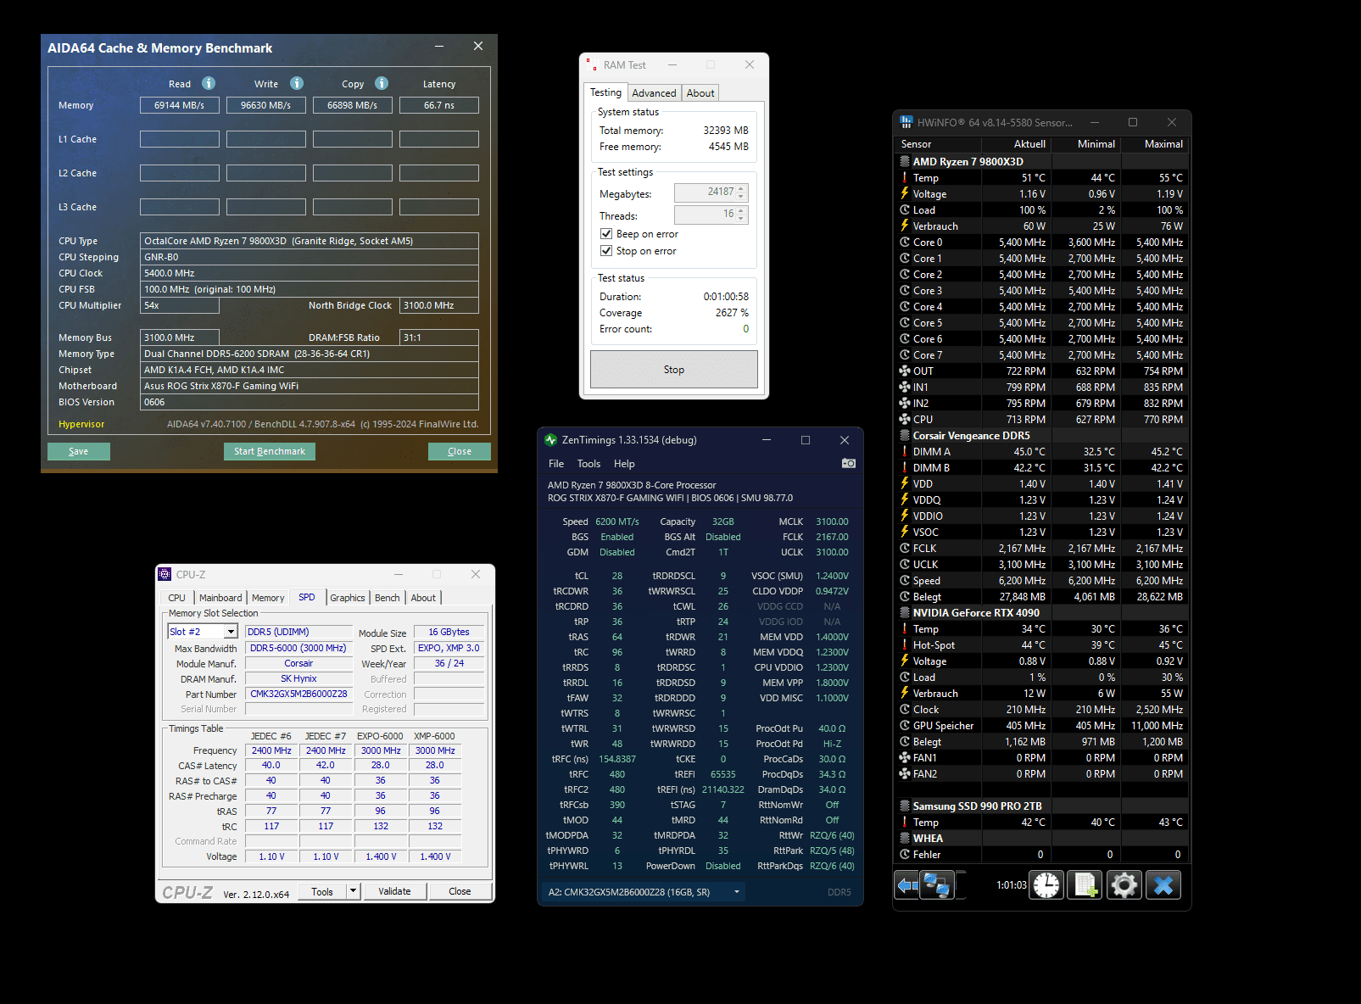Click the collapse arrow icon in HWiNFO toolbar
This screenshot has height=1004, width=1361.
coord(906,885)
